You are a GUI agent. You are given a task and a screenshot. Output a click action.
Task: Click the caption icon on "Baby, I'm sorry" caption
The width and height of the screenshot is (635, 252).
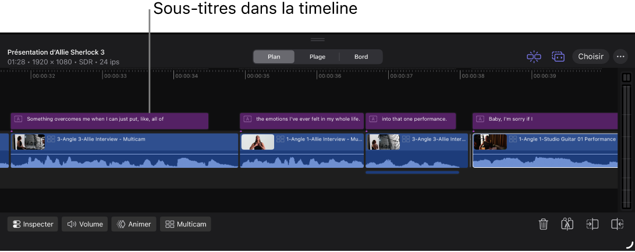[x=480, y=118]
